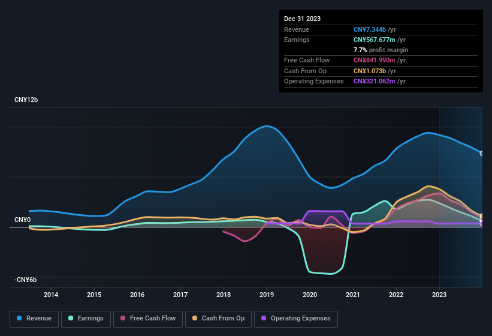The height and width of the screenshot is (336, 492).
Task: Click the Operating Expenses label in tooltip
Action: tap(314, 82)
